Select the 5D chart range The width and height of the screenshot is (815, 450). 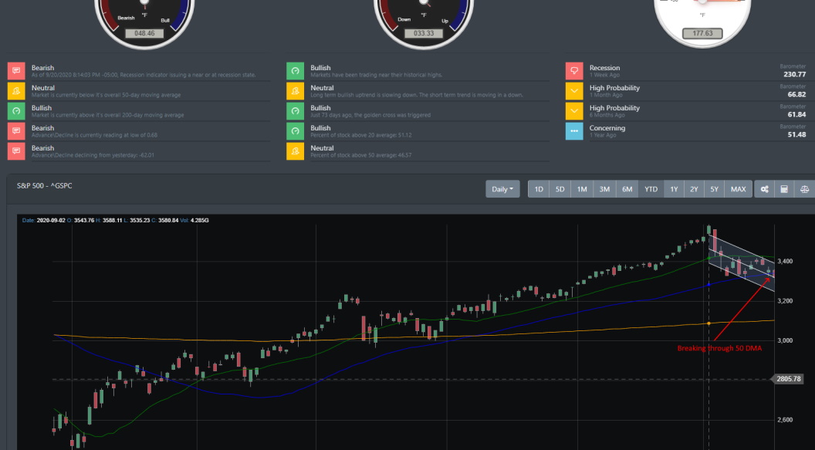tap(560, 189)
